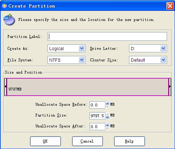Click the Unallocate Space After field
The width and height of the screenshot is (175, 149).
click(97, 127)
